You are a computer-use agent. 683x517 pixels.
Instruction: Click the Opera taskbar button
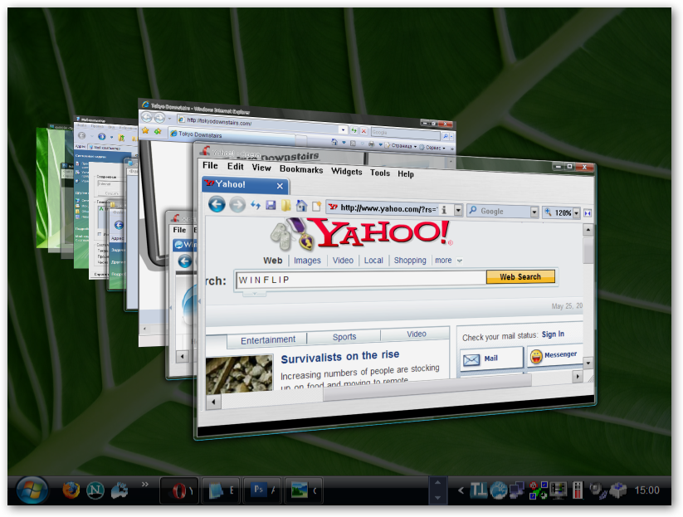179,491
